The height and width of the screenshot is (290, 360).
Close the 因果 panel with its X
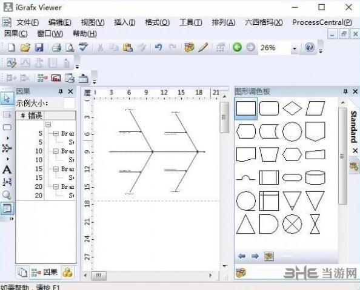(x=70, y=91)
